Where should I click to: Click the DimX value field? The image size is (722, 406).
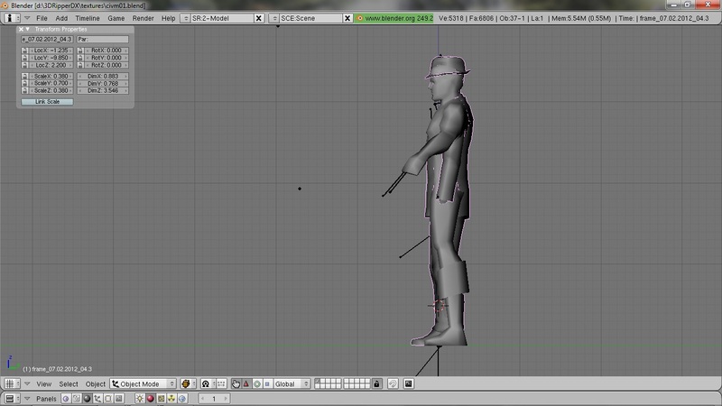(x=103, y=76)
